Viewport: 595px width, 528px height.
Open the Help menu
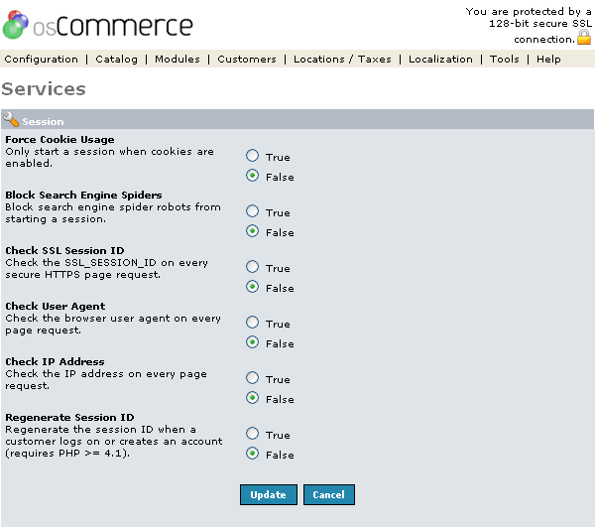coord(548,60)
